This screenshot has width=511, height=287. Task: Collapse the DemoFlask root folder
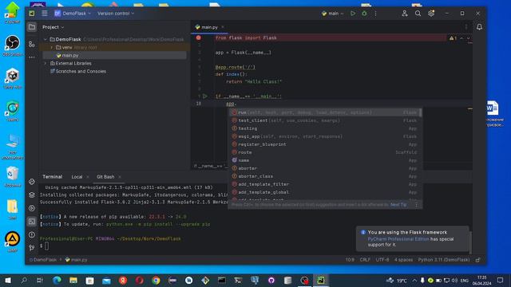[46, 39]
